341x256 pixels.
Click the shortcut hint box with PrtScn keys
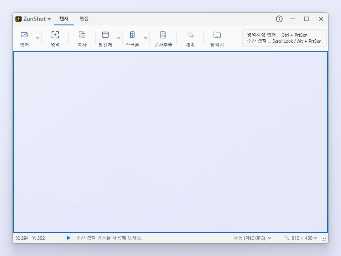point(284,38)
